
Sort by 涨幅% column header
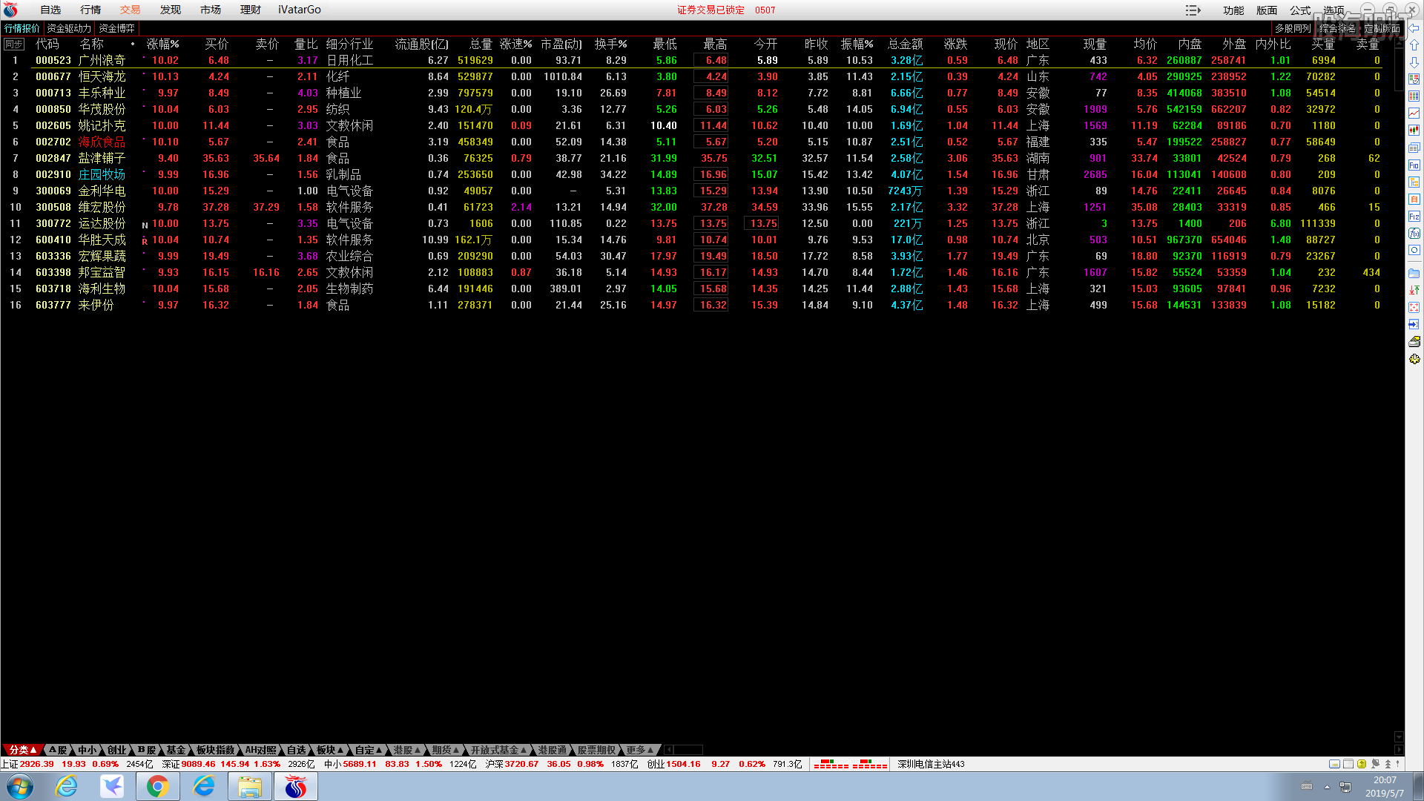[162, 44]
